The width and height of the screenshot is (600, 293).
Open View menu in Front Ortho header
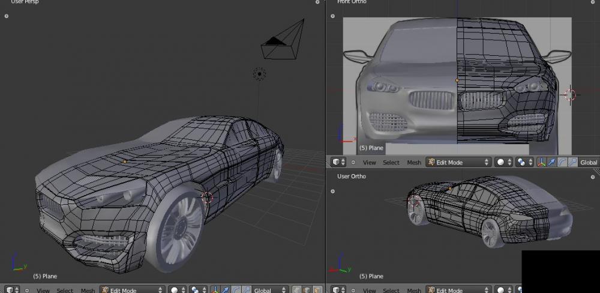370,162
